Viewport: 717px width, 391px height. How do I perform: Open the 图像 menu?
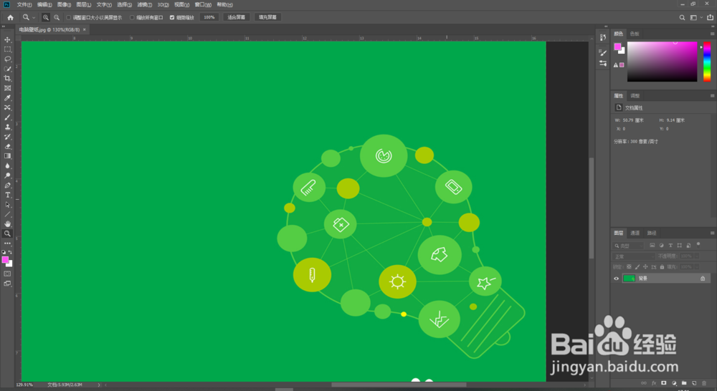tap(64, 4)
